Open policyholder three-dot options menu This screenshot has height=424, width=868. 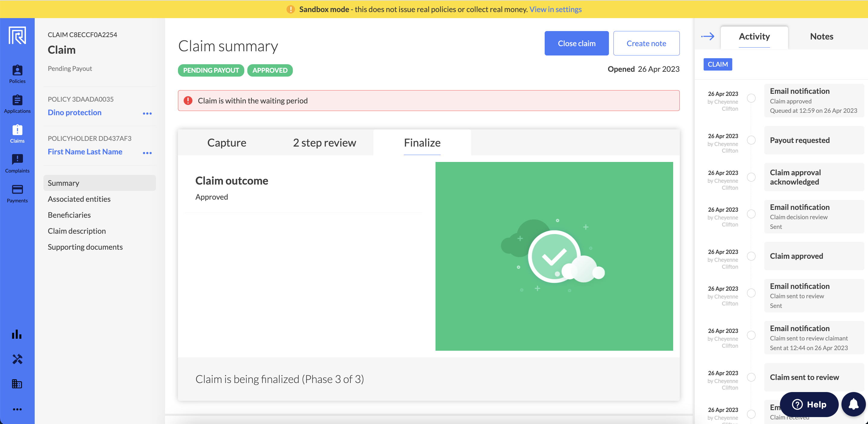[147, 153]
